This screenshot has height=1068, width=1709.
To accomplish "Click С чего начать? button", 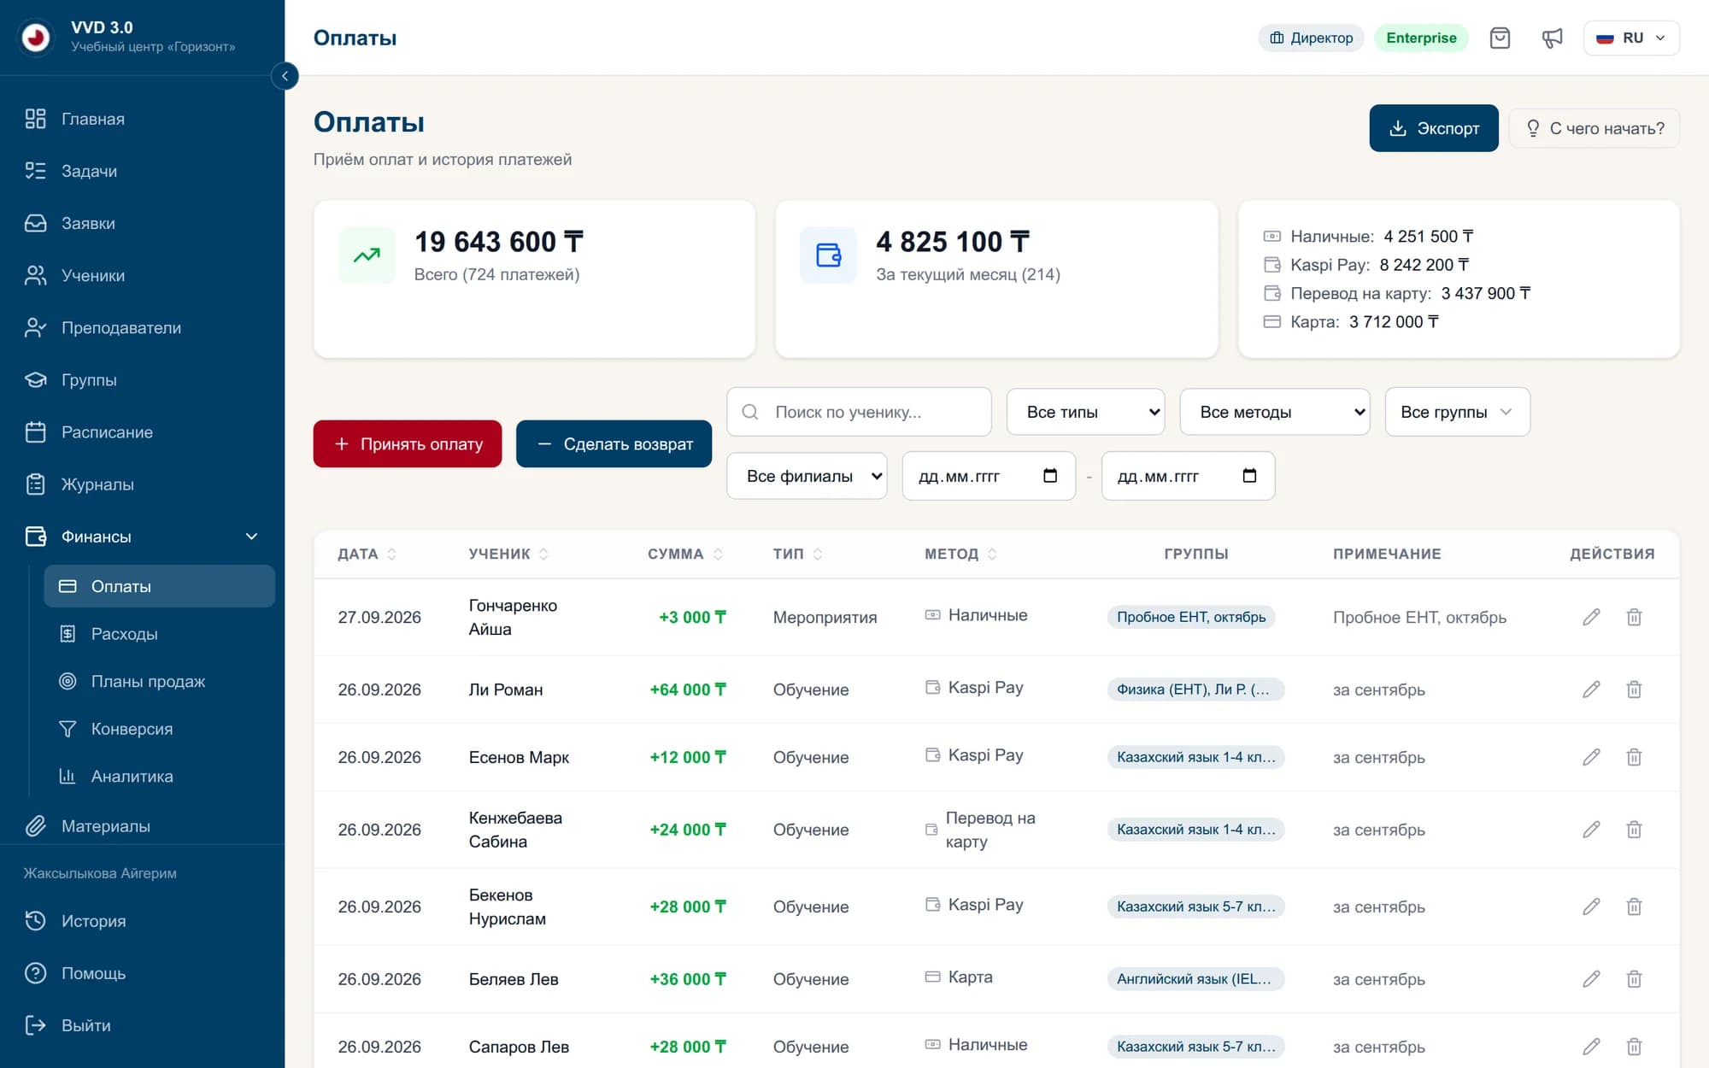I will tap(1594, 128).
